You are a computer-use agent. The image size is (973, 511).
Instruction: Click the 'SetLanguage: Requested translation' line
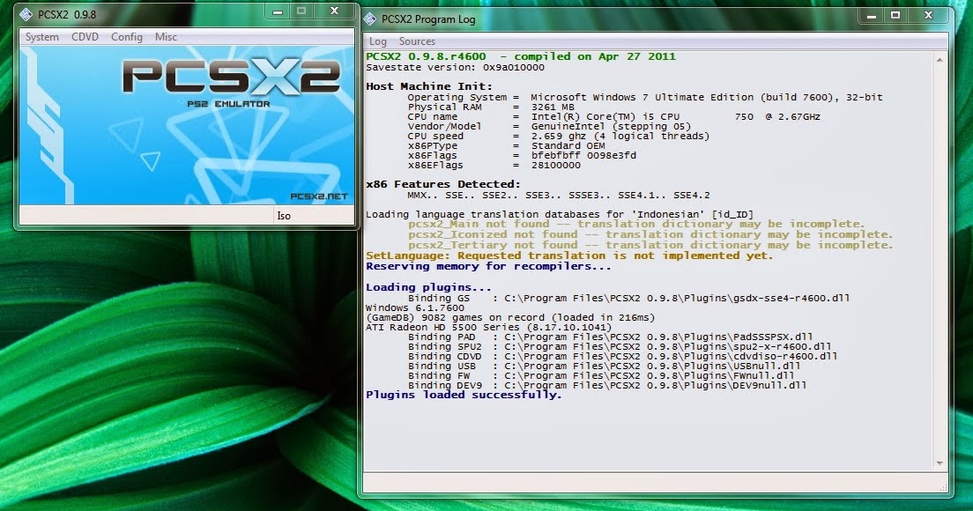[569, 255]
